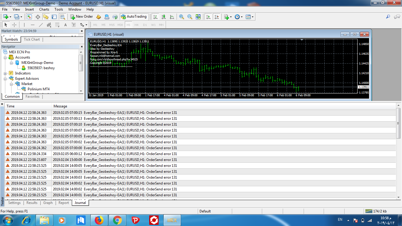Toggle the chart Auto Scroll button
The image size is (402, 226).
point(208,17)
